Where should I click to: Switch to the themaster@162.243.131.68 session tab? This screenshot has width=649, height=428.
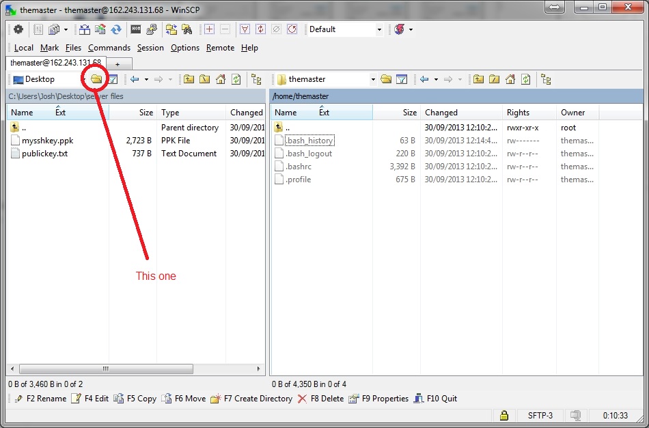tap(55, 63)
